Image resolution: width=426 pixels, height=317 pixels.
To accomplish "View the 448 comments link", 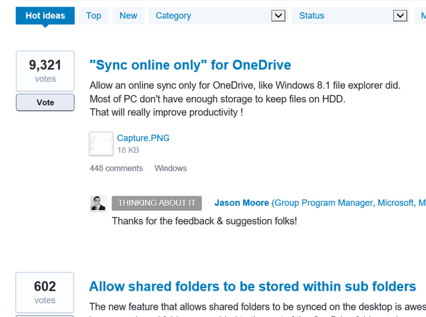I will [116, 168].
